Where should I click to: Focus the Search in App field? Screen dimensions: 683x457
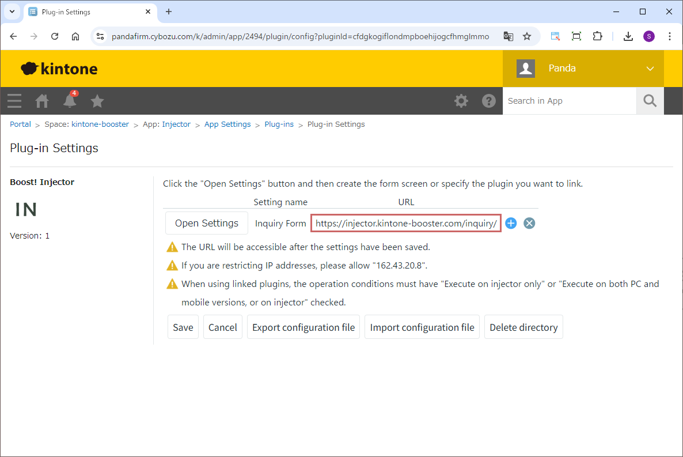569,101
